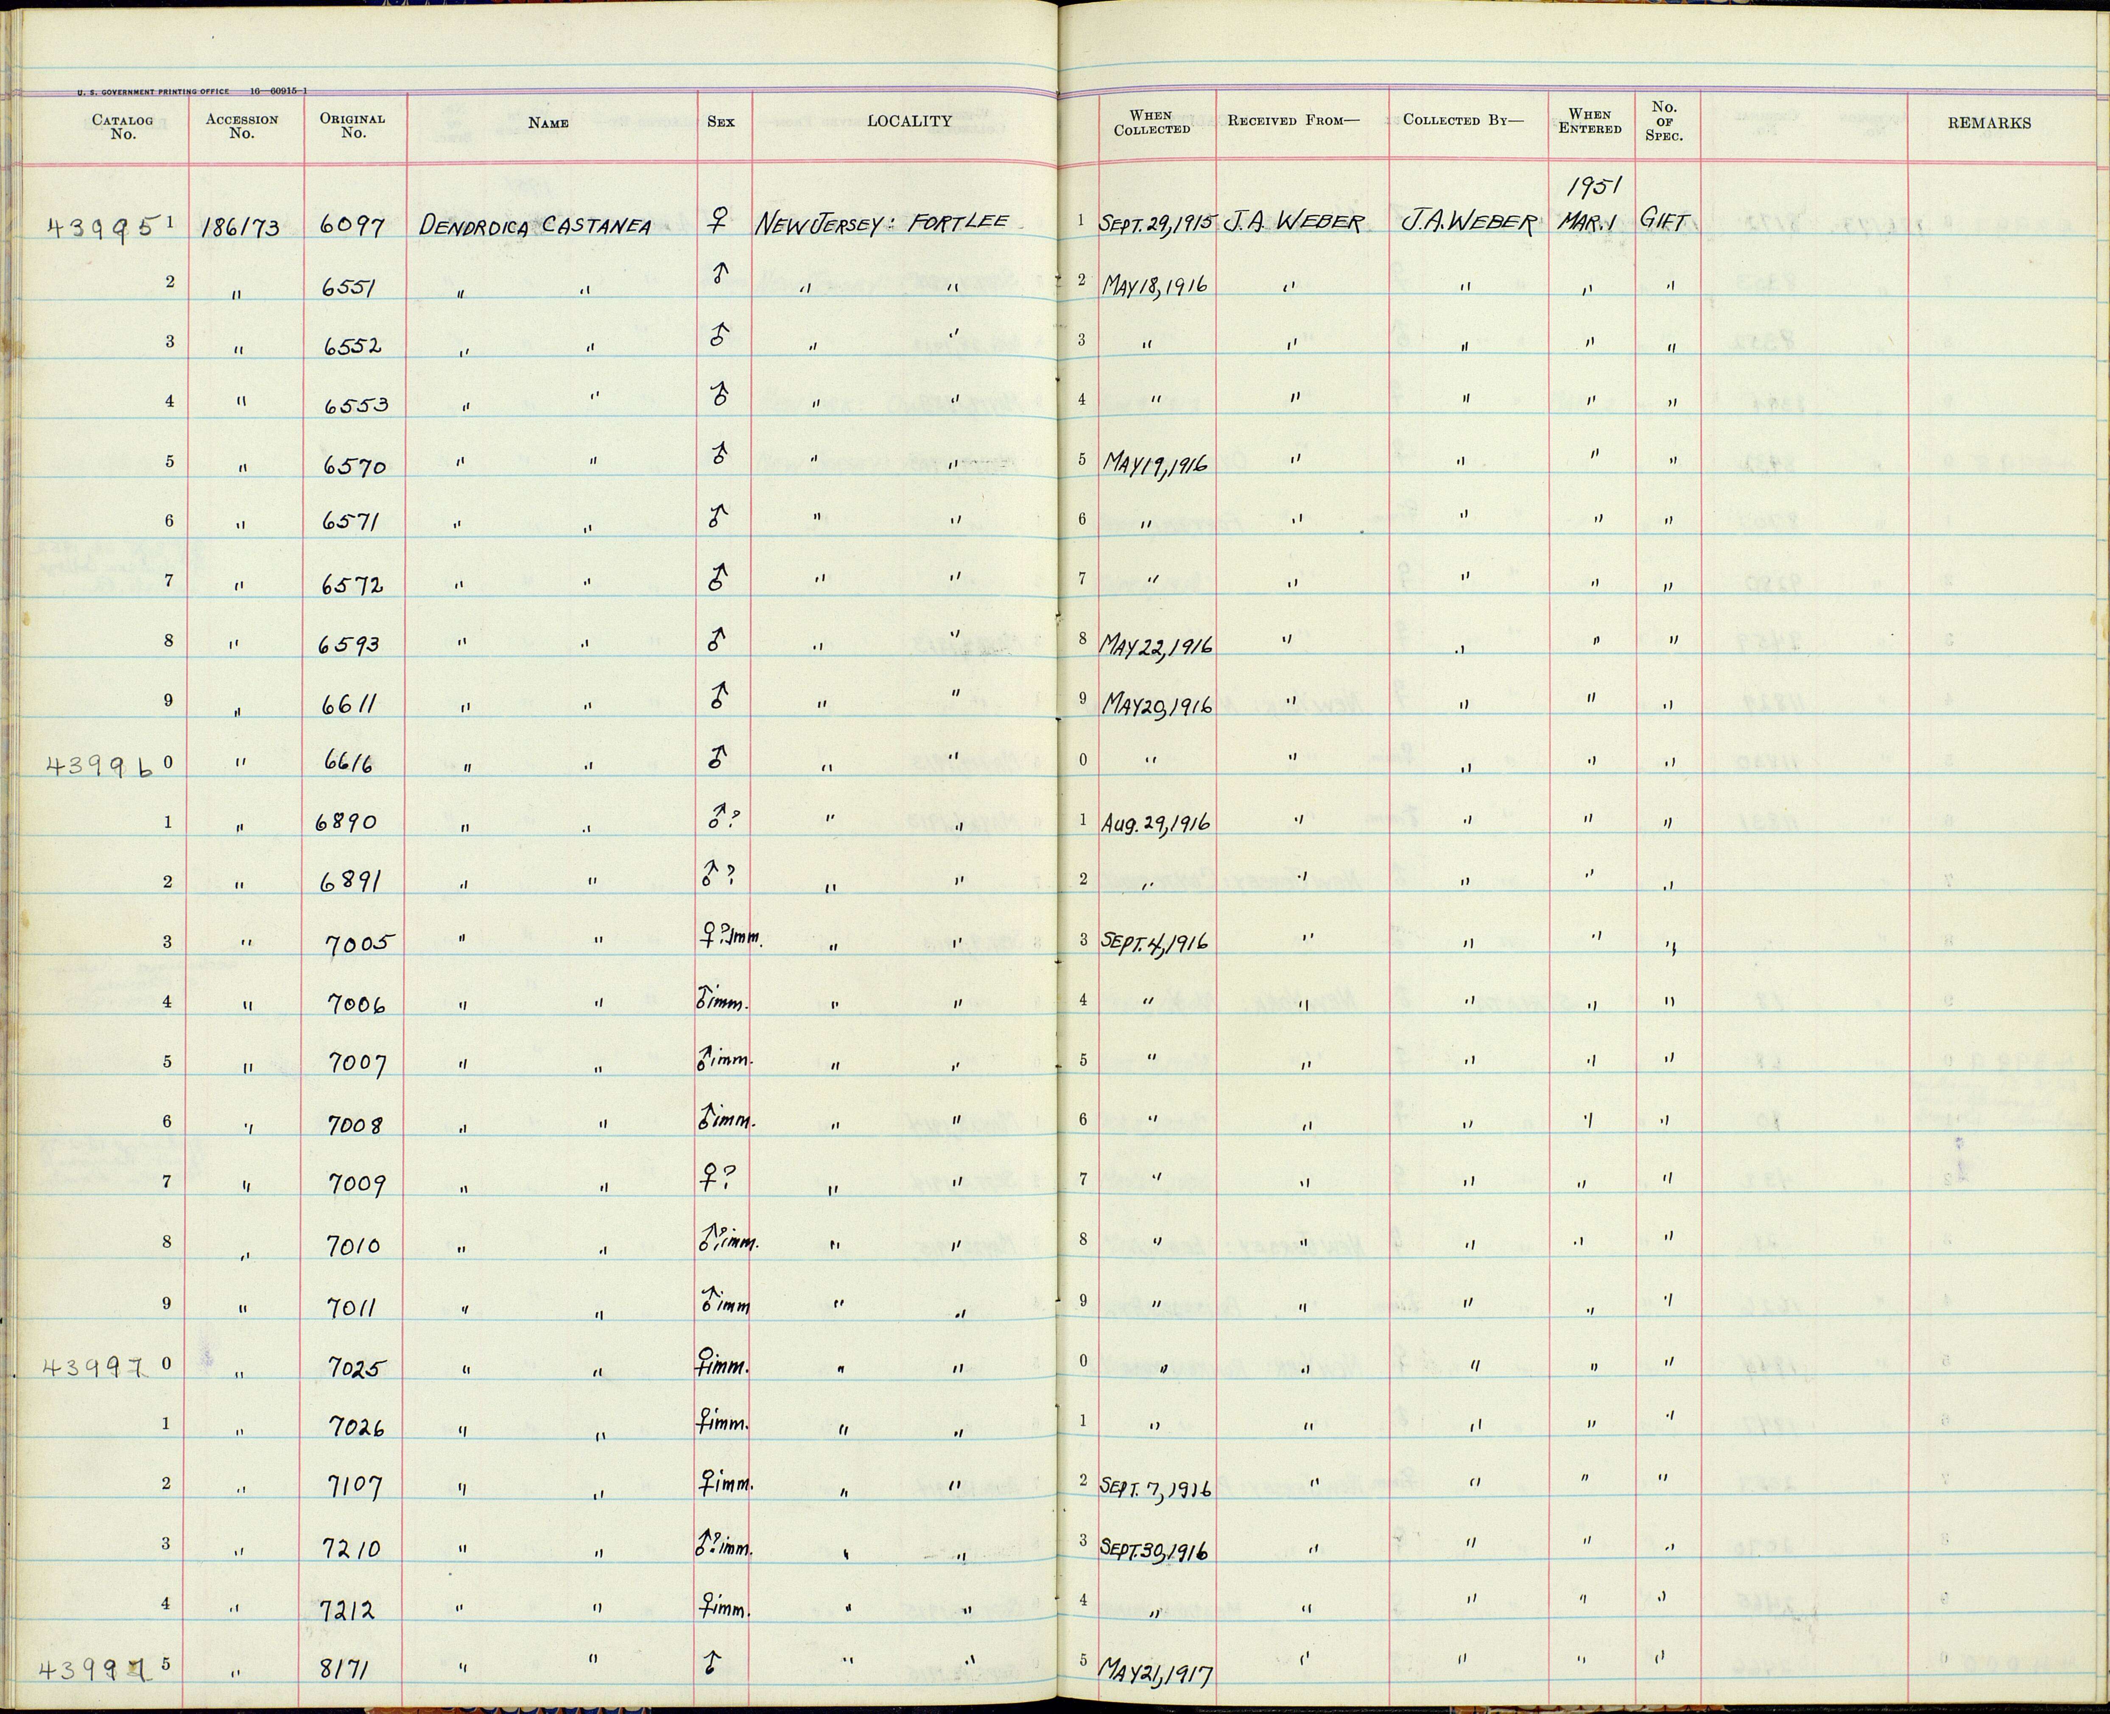The width and height of the screenshot is (2110, 1714).
Task: Select original number 7005
Action: click(361, 945)
